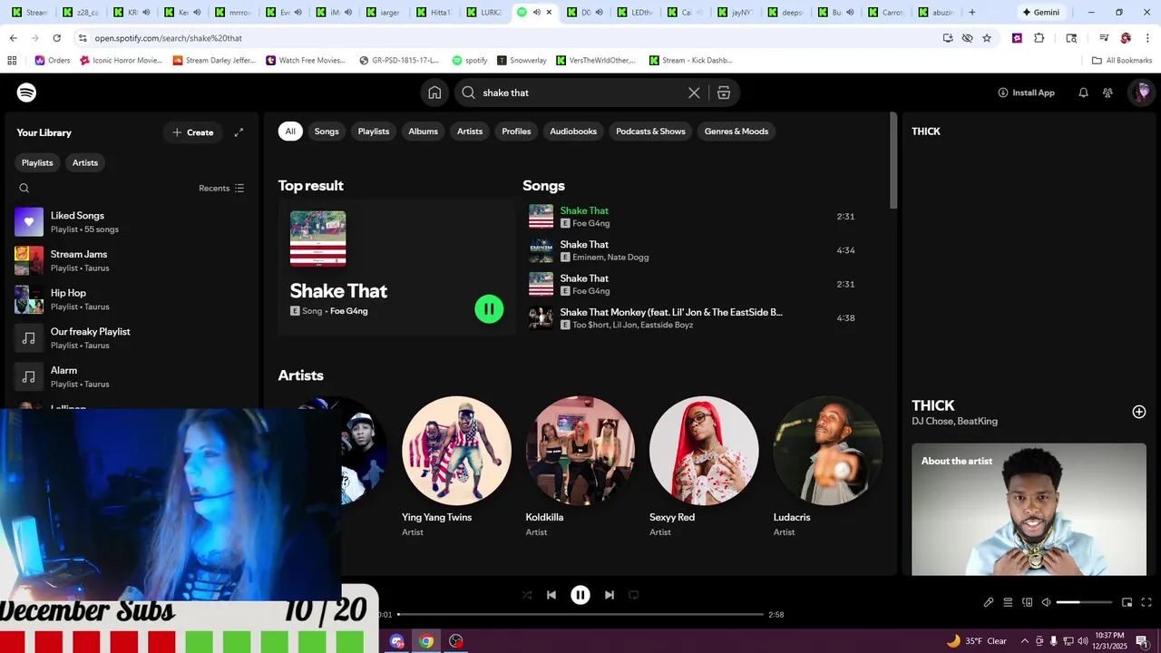
Task: Open the Home button next to search
Action: point(434,93)
